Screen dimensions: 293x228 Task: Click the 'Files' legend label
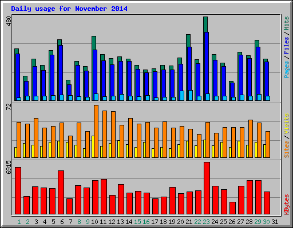tap(286, 45)
